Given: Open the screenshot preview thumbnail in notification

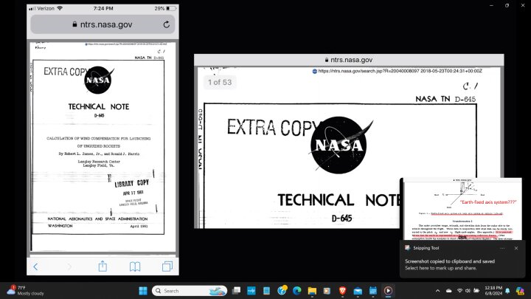Looking at the screenshot, I should (462, 208).
